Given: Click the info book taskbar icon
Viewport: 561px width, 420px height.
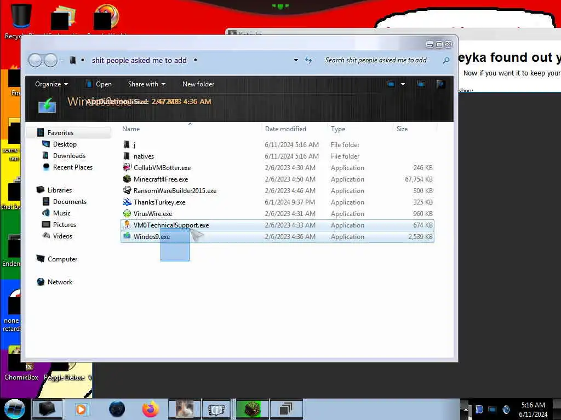Looking at the screenshot, I should [x=216, y=409].
